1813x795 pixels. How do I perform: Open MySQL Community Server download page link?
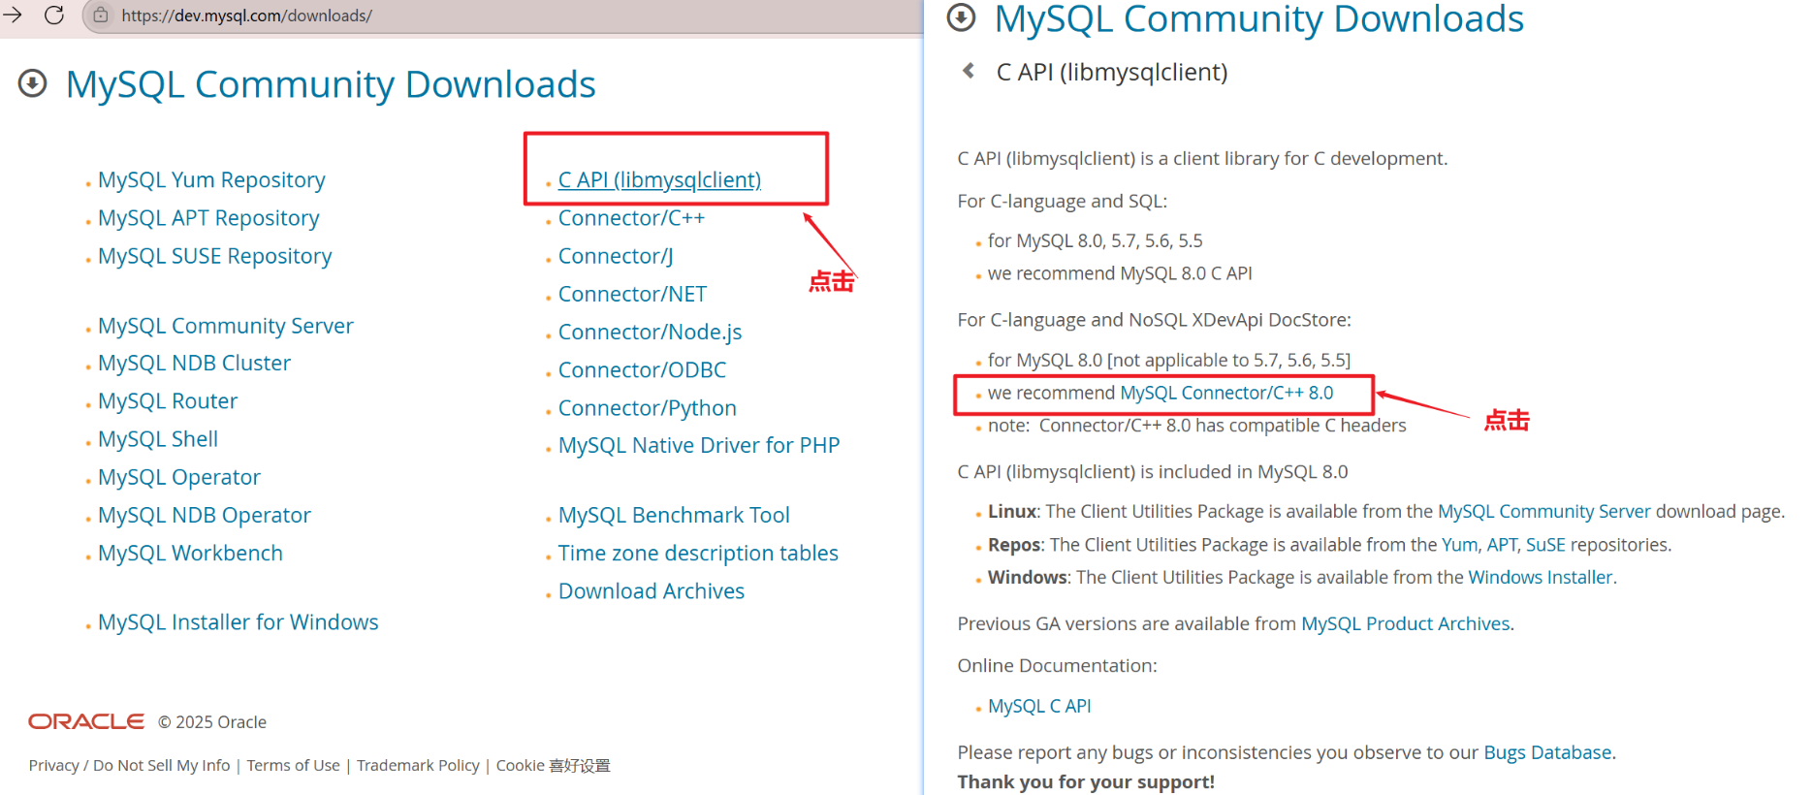pos(1543,511)
